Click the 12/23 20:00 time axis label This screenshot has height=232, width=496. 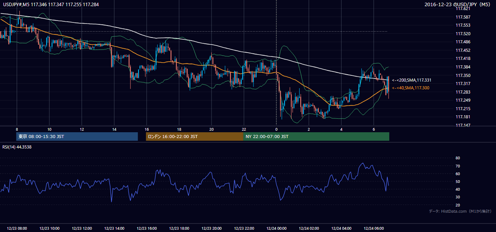point(212,229)
